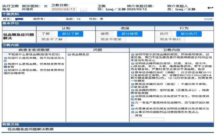Click the AADE link
216x135 pixels.
coord(208,19)
